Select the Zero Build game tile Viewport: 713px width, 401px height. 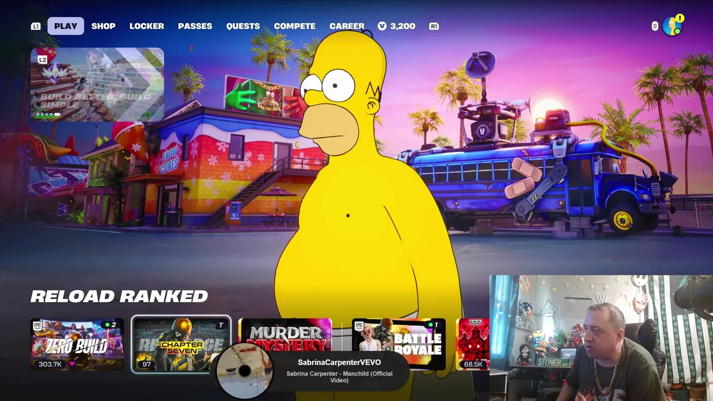[77, 344]
